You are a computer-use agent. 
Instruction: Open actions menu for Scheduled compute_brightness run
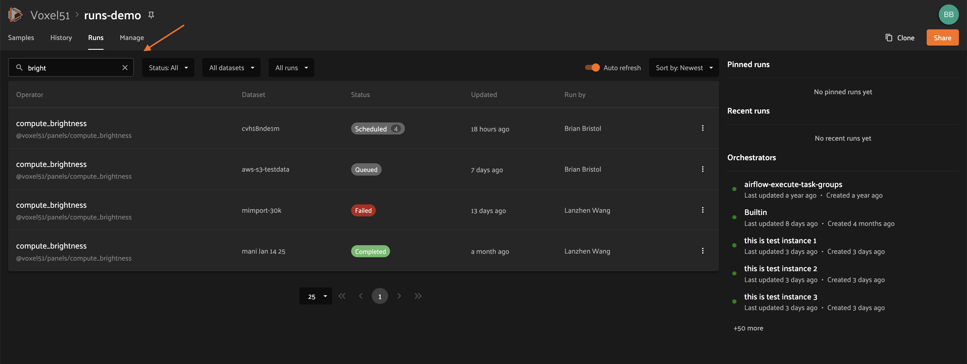point(702,128)
